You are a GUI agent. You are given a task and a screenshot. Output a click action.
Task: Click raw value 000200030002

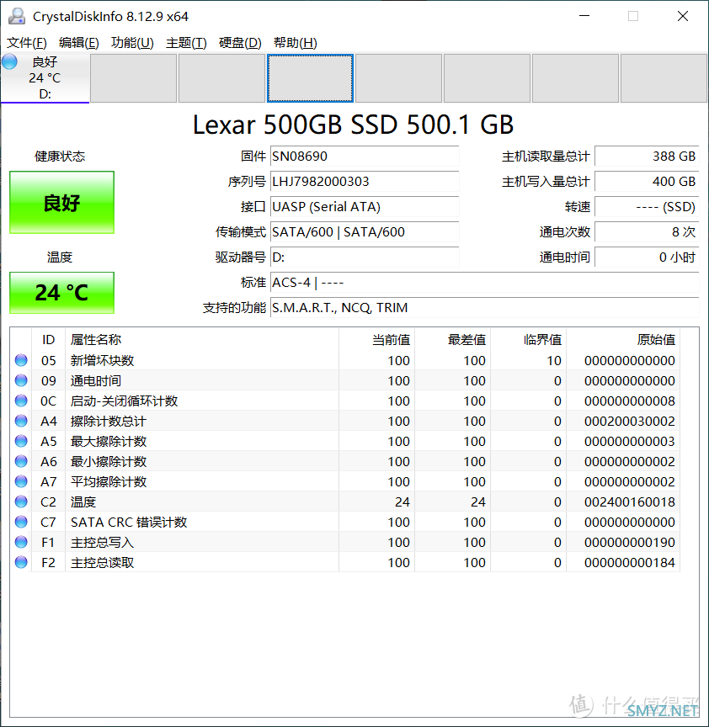629,421
